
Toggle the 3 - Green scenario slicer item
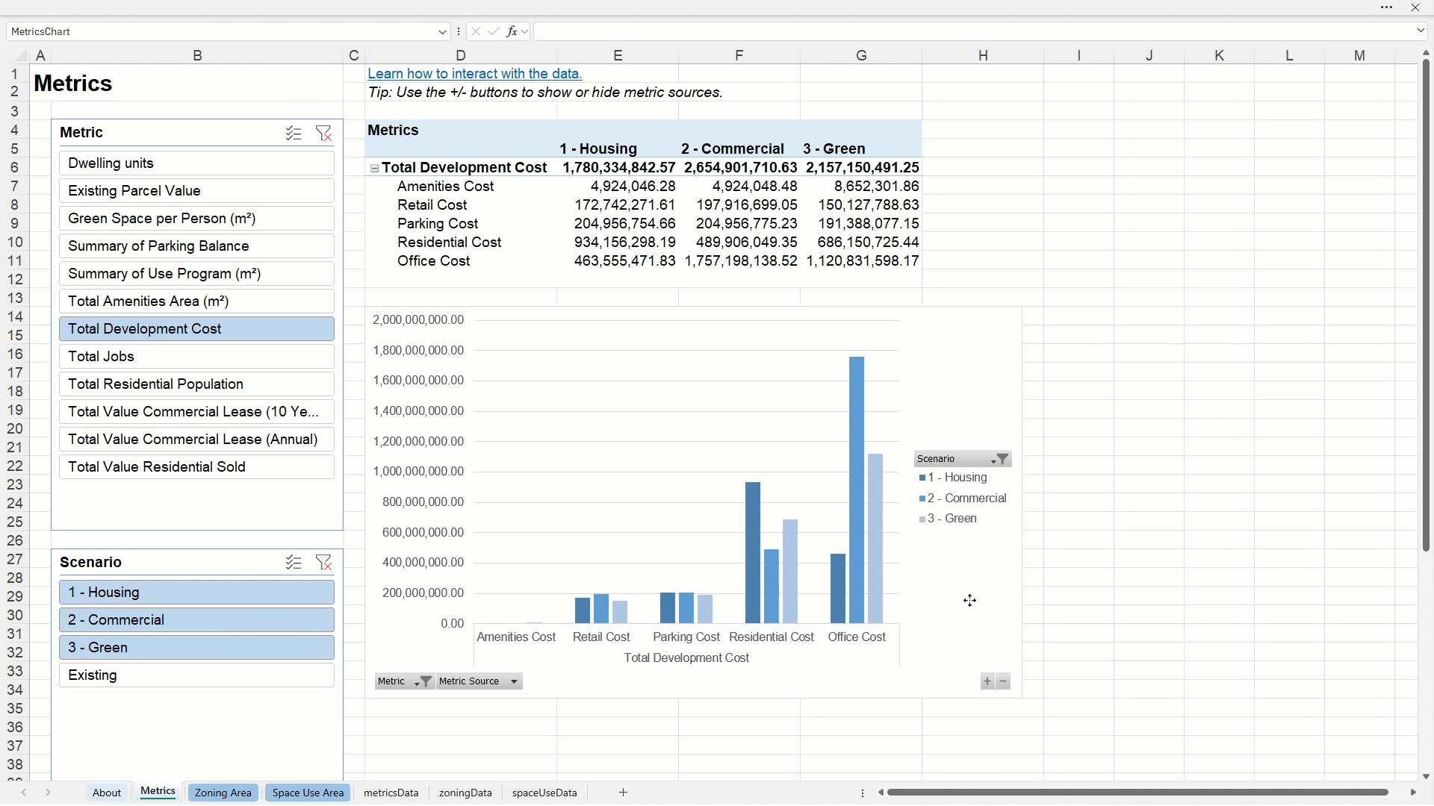point(197,648)
